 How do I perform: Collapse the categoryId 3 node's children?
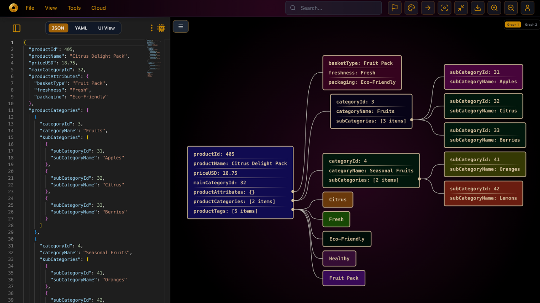pyautogui.click(x=412, y=120)
